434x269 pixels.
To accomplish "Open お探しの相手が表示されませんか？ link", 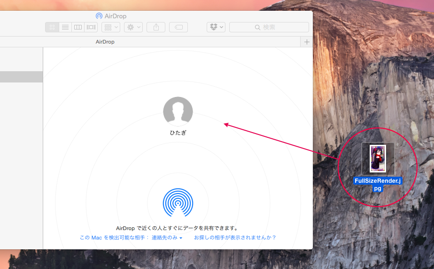I will [x=235, y=238].
